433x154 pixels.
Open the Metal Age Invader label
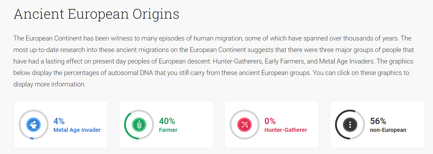point(77,130)
